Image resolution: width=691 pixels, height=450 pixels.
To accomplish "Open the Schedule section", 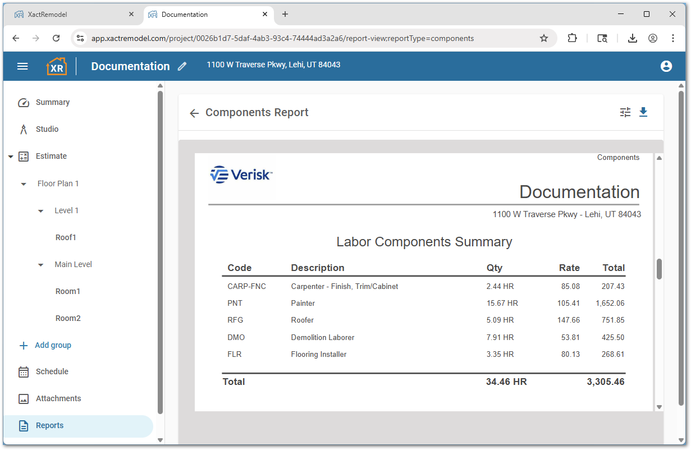I will [x=52, y=371].
